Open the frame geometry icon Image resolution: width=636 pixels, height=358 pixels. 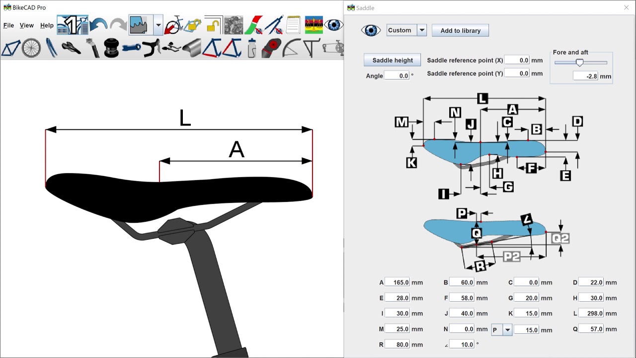[x=11, y=48]
